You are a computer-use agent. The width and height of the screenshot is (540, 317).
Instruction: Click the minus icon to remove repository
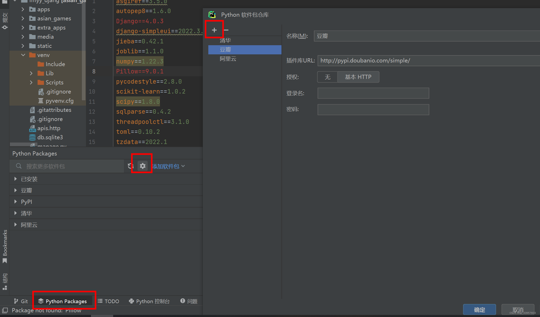[x=226, y=30]
